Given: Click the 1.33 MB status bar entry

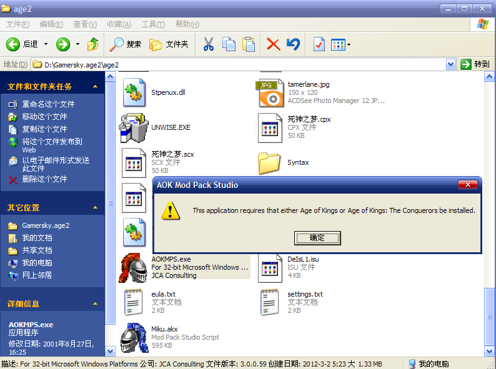Looking at the screenshot, I should pyautogui.click(x=370, y=364).
